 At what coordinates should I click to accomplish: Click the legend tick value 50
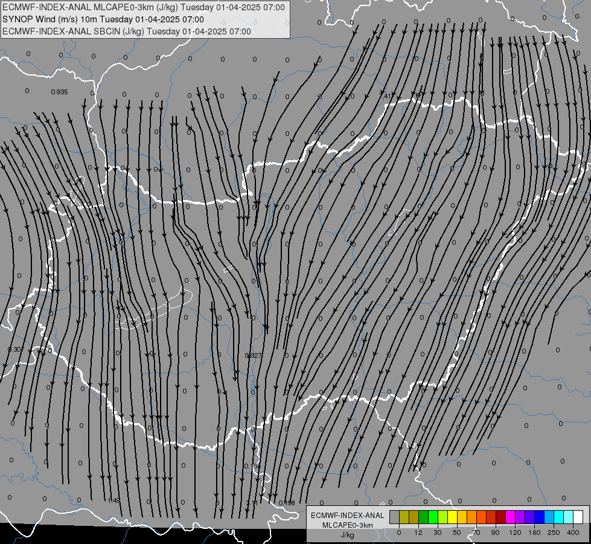point(457,533)
